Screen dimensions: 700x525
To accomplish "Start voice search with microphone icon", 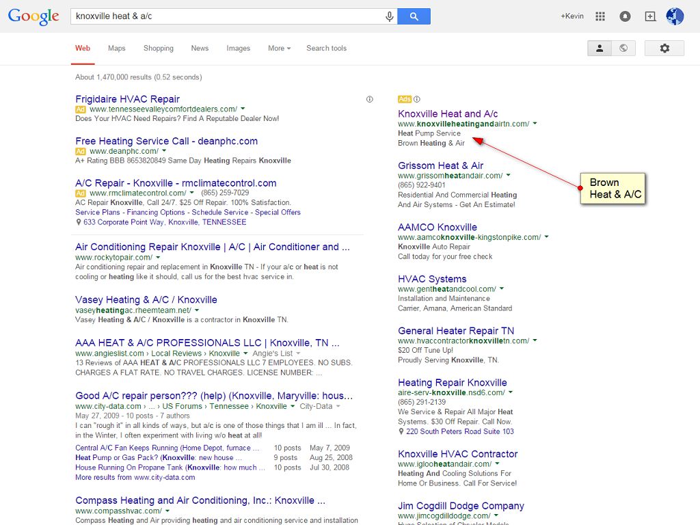I will 389,16.
